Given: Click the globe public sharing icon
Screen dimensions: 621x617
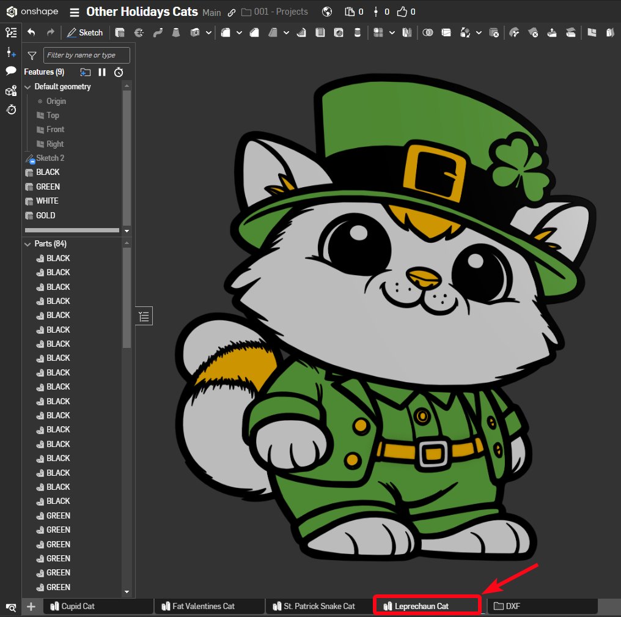Looking at the screenshot, I should click(x=327, y=12).
